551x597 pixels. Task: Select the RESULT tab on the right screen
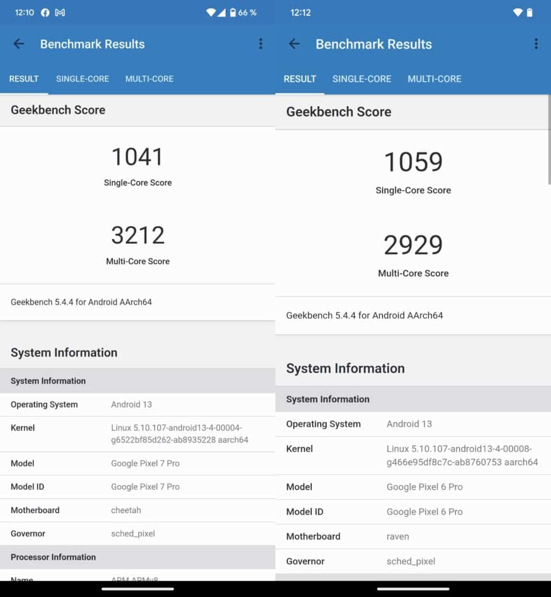point(300,79)
